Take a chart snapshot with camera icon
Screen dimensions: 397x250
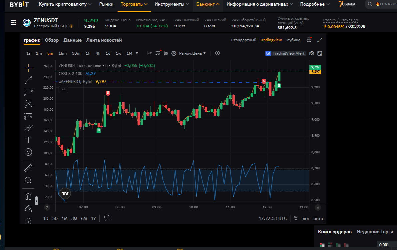pos(312,53)
